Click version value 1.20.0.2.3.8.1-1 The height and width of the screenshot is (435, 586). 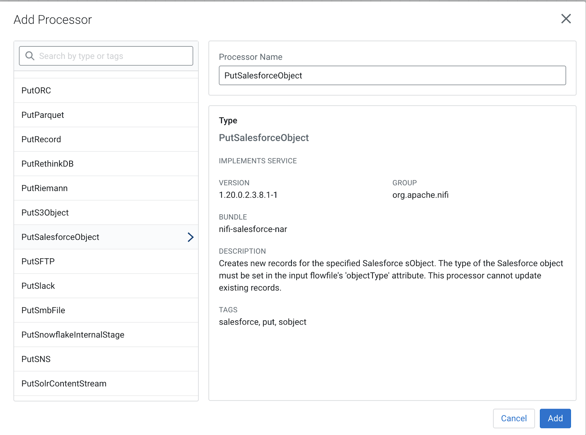click(x=248, y=195)
